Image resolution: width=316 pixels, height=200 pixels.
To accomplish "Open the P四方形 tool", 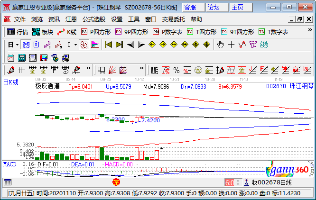I will click(x=96, y=32).
